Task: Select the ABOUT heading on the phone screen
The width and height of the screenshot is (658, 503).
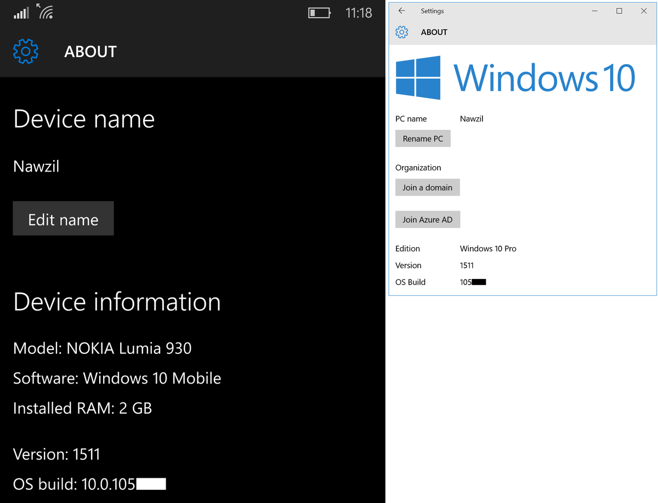Action: pyautogui.click(x=90, y=51)
